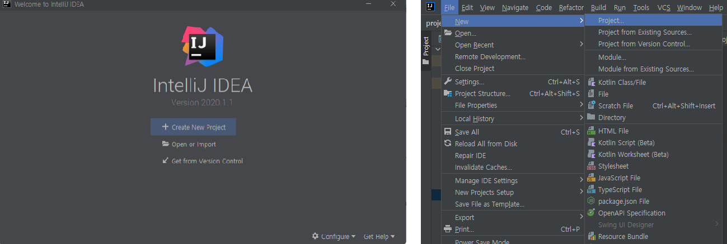Image resolution: width=727 pixels, height=244 pixels.
Task: Click the HTML File icon
Action: coord(591,131)
